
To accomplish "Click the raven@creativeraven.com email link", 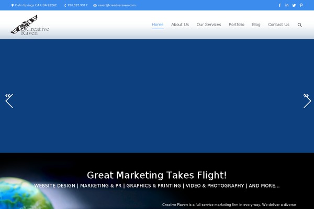I will 117,5.
